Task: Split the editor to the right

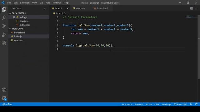Action: coord(192,8)
